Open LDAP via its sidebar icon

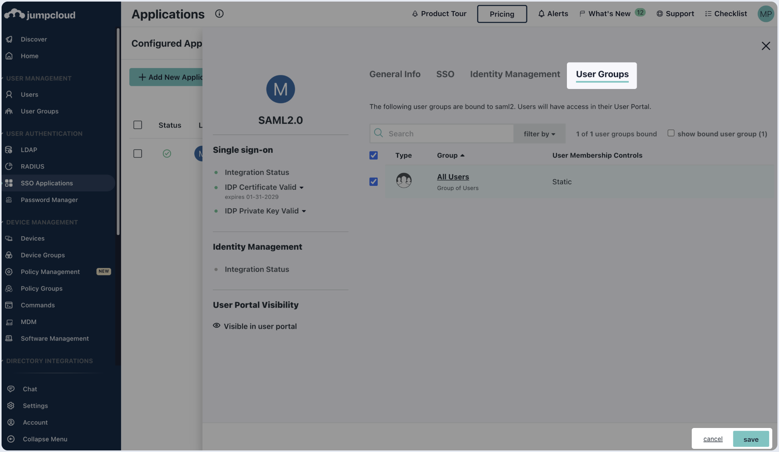9,150
